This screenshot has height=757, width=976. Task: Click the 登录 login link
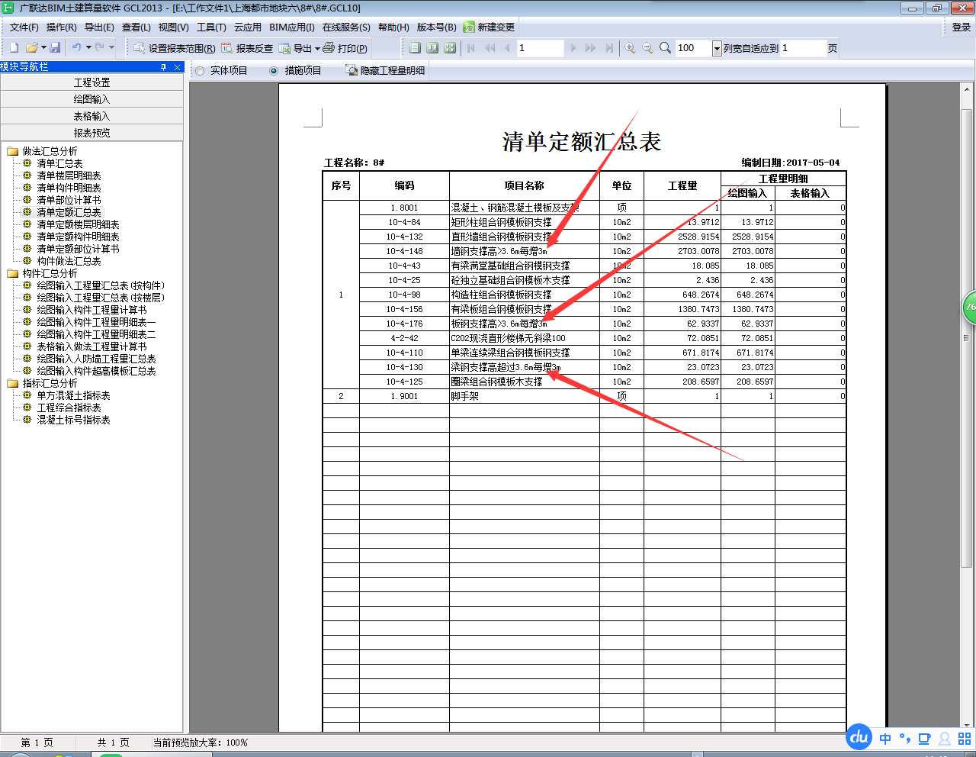click(x=961, y=27)
